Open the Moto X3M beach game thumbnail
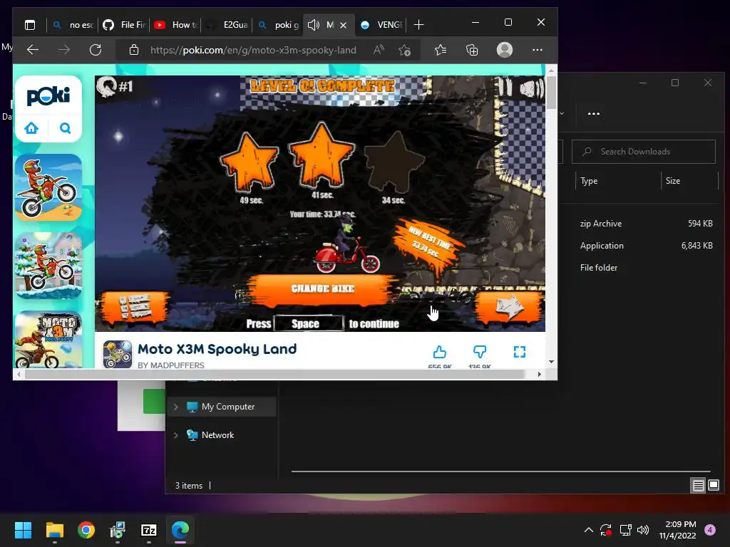The width and height of the screenshot is (730, 547). click(x=48, y=187)
